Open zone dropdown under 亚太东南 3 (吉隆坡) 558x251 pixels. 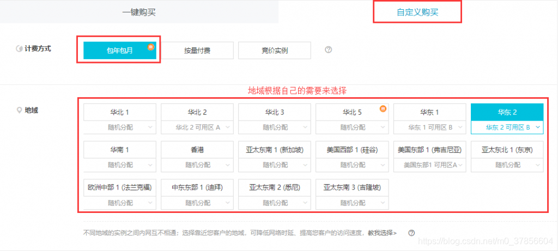(x=352, y=203)
